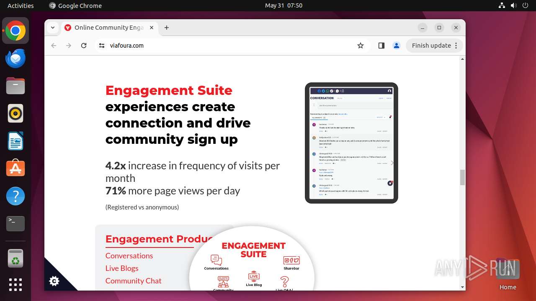Open the Trash from the dock
The width and height of the screenshot is (536, 301).
click(x=15, y=258)
